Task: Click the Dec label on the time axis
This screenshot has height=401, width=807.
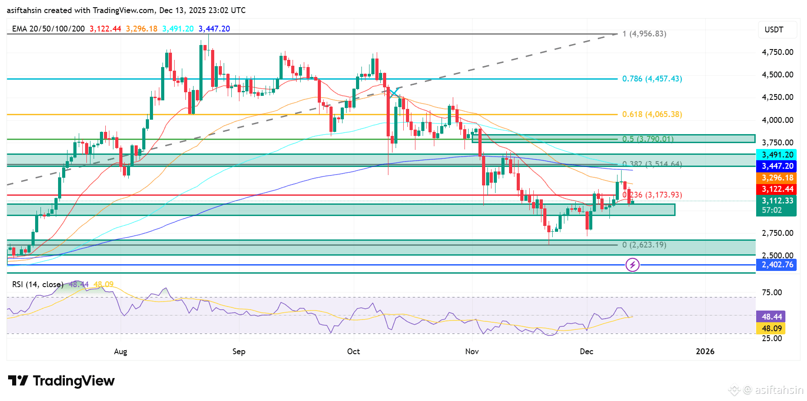Action: point(586,351)
